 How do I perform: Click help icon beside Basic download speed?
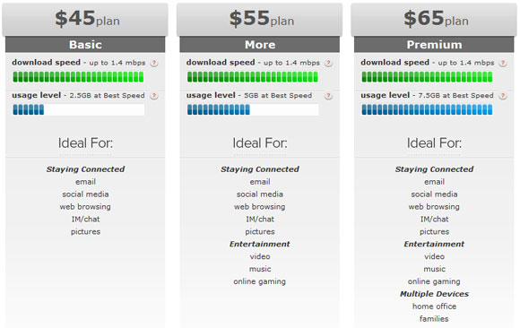pos(154,63)
